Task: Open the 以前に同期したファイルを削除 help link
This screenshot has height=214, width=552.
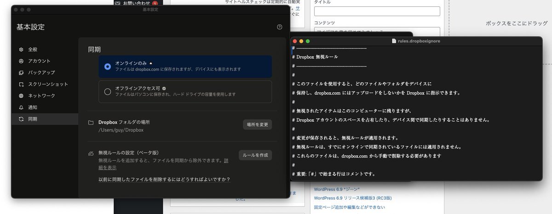Action: 164,179
